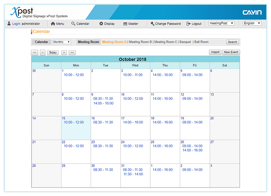The width and height of the screenshot is (271, 196).
Task: Click the user icon beside Login
Action: 9,24
